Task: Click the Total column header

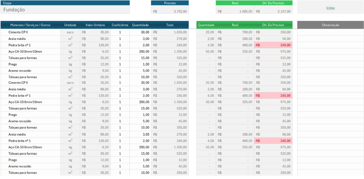Action: [170, 25]
